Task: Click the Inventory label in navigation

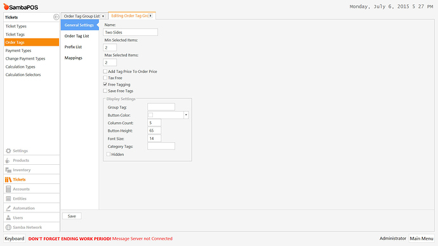Action: pyautogui.click(x=22, y=170)
